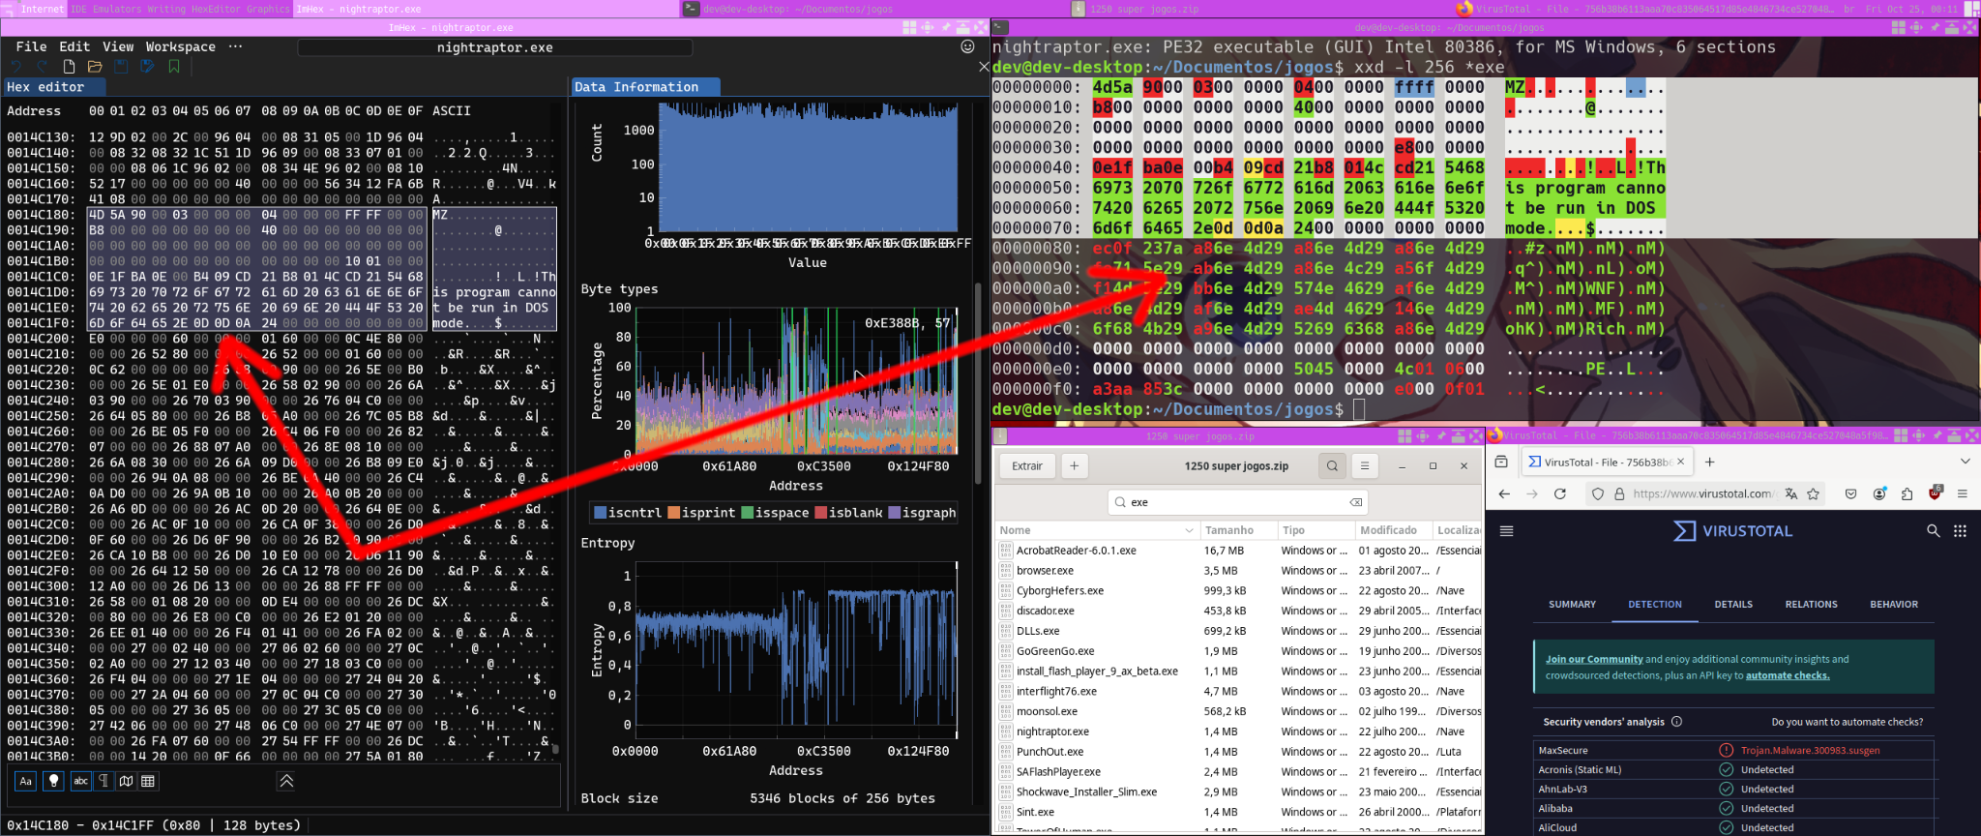Open Firefox list all tabs chevron
The height and width of the screenshot is (836, 1981).
pyautogui.click(x=1965, y=462)
